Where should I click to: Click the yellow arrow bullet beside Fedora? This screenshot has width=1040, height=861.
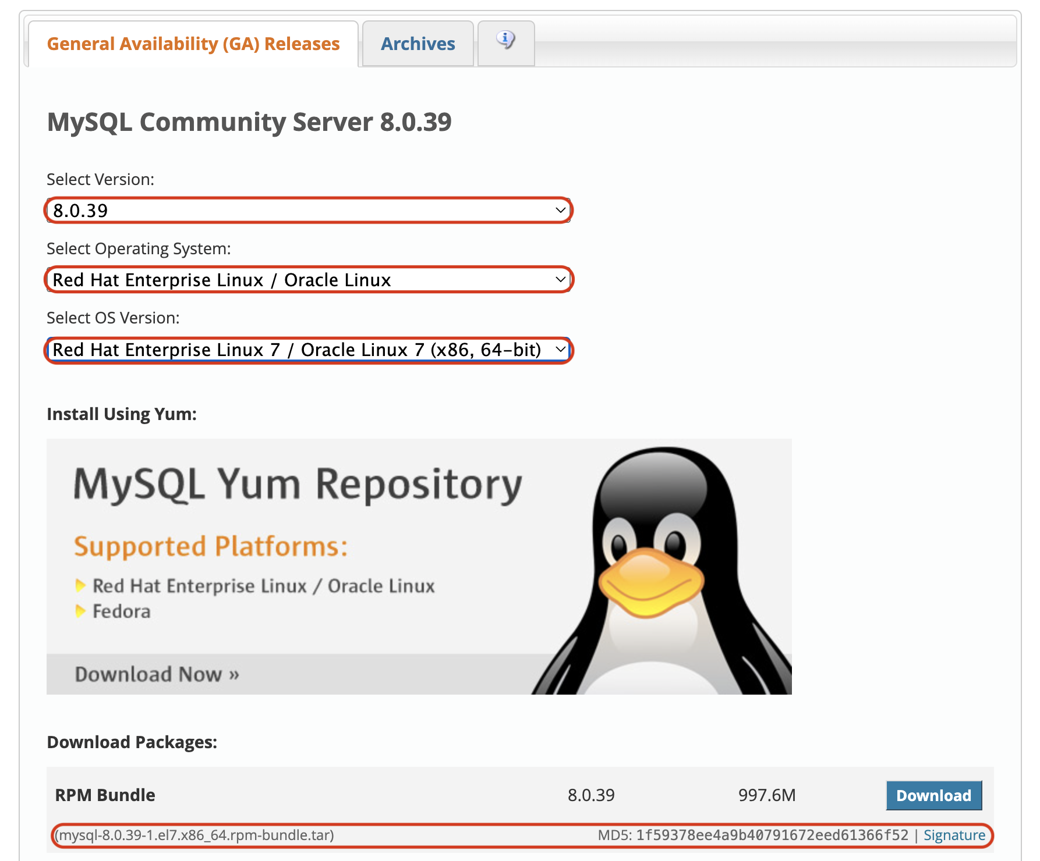coord(80,611)
